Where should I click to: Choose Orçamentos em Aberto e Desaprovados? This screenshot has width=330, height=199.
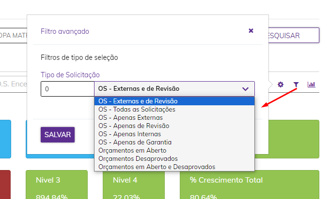tap(157, 167)
